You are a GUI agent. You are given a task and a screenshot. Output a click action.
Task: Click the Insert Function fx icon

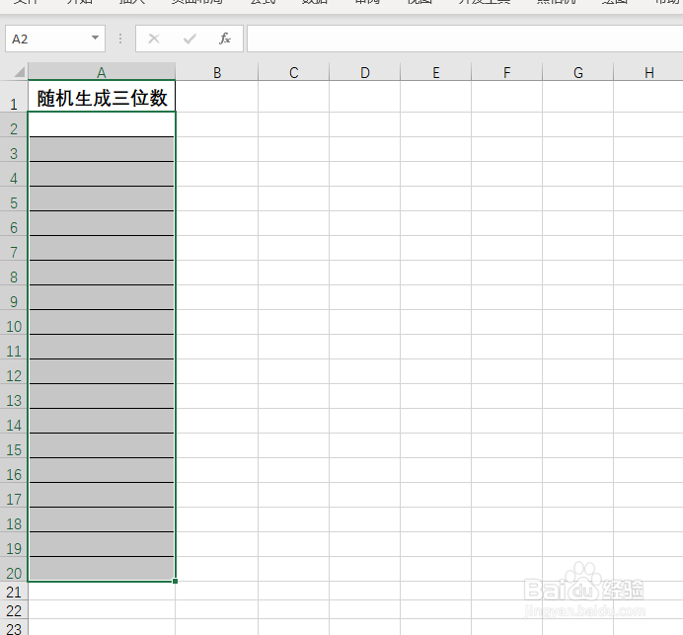click(224, 39)
